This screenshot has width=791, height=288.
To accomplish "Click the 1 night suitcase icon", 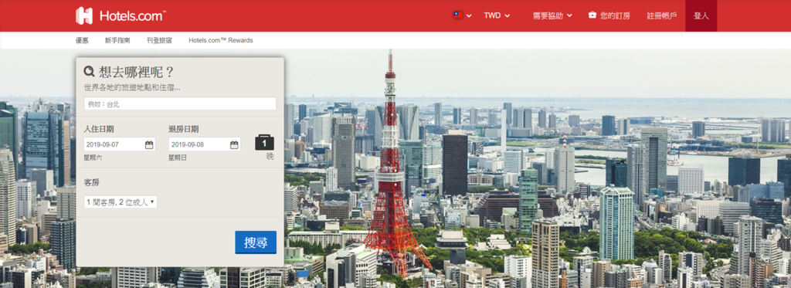I will coord(264,143).
